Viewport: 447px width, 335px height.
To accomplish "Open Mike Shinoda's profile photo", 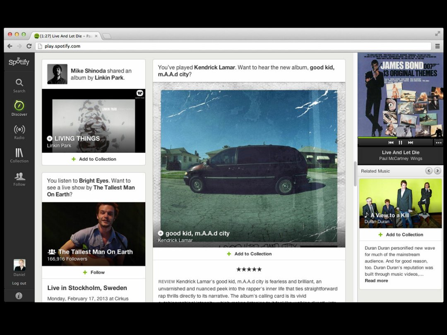I will [x=57, y=74].
